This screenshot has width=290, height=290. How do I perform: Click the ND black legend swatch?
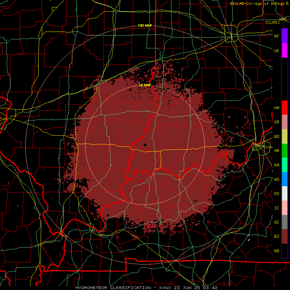[x=285, y=251]
